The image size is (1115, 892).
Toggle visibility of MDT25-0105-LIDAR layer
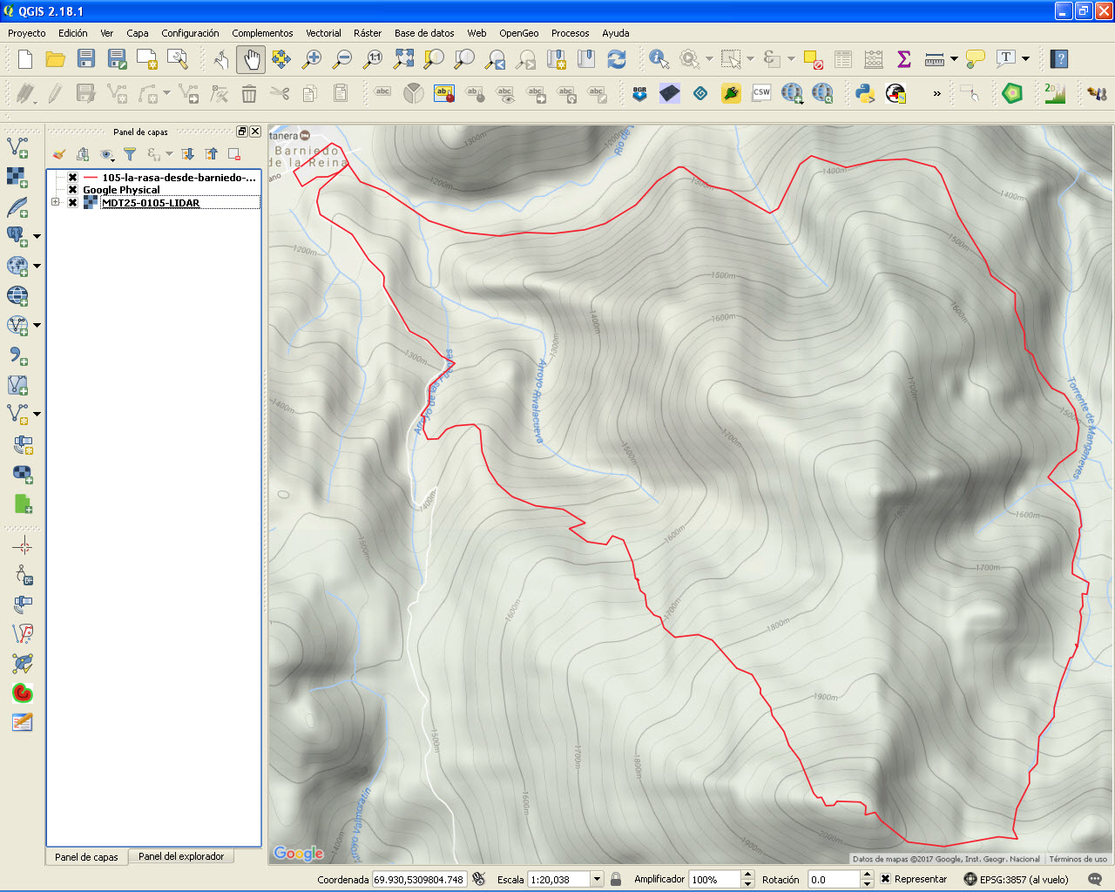point(73,203)
